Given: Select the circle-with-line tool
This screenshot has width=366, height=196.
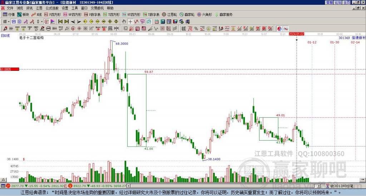Looking at the screenshot, I should (x=49, y=29).
